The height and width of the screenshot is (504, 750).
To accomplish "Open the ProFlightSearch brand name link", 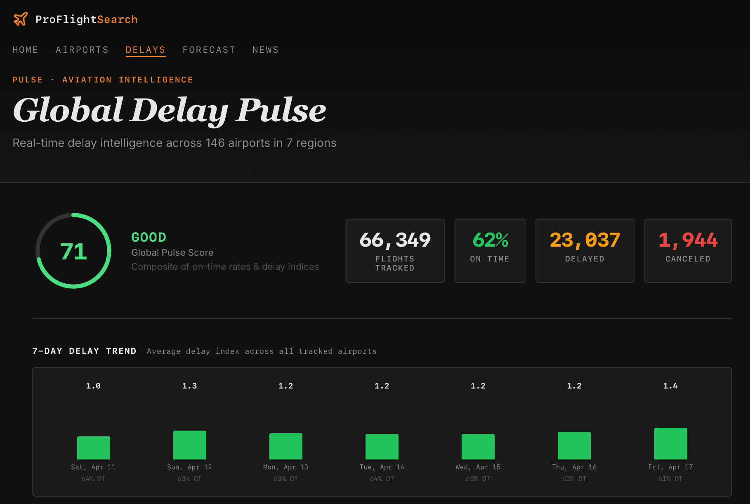I will (87, 19).
